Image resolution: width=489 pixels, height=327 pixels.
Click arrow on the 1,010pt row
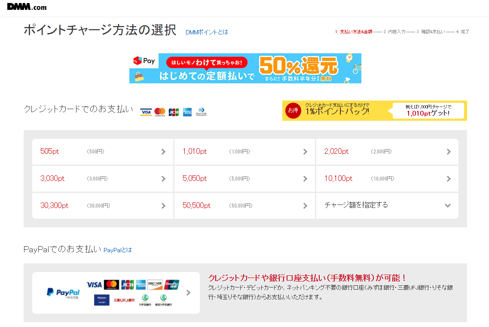[x=306, y=152]
